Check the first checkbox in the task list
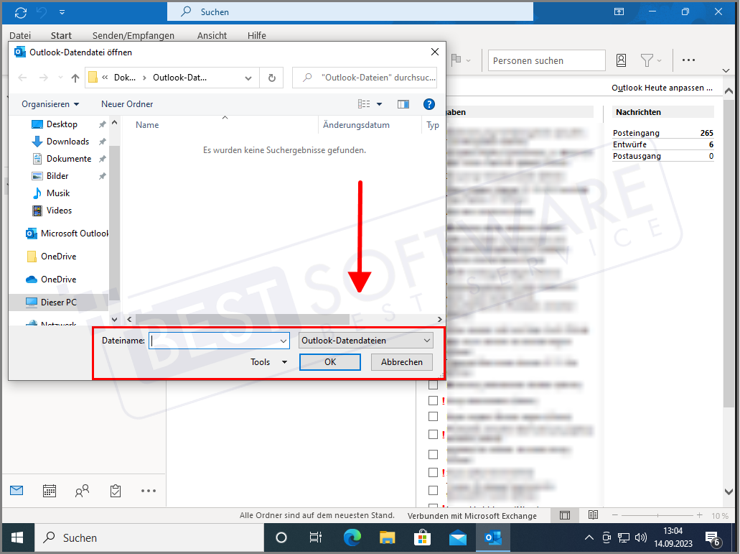Image resolution: width=740 pixels, height=554 pixels. pyautogui.click(x=434, y=384)
